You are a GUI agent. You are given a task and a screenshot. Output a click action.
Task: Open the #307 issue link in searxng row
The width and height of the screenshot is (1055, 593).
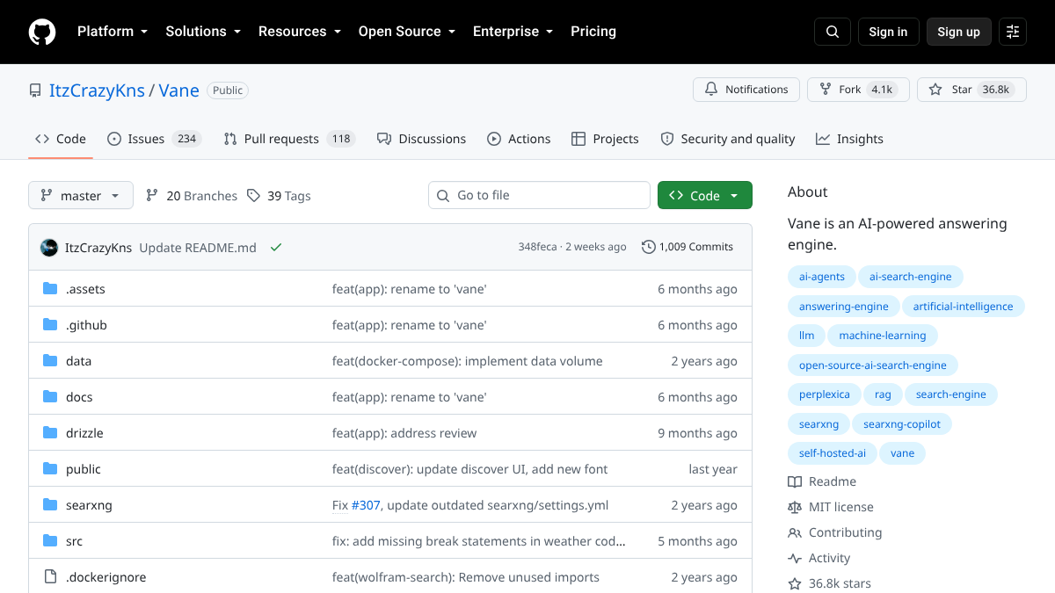(x=366, y=505)
